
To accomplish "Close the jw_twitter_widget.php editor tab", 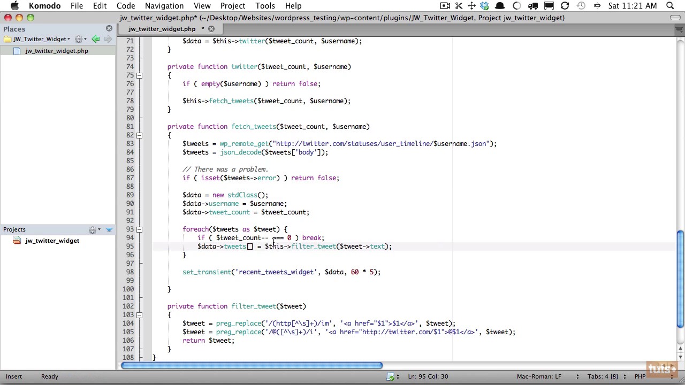I will [211, 29].
